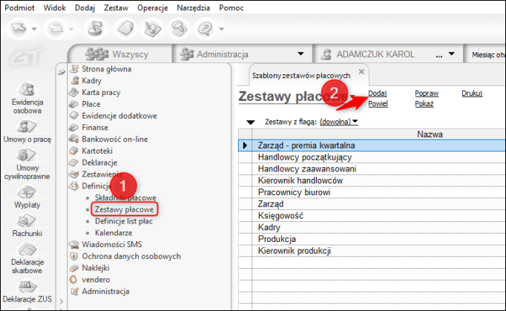This screenshot has height=311, width=506.
Task: Open Administracja at the tree bottom
Action: [x=105, y=291]
